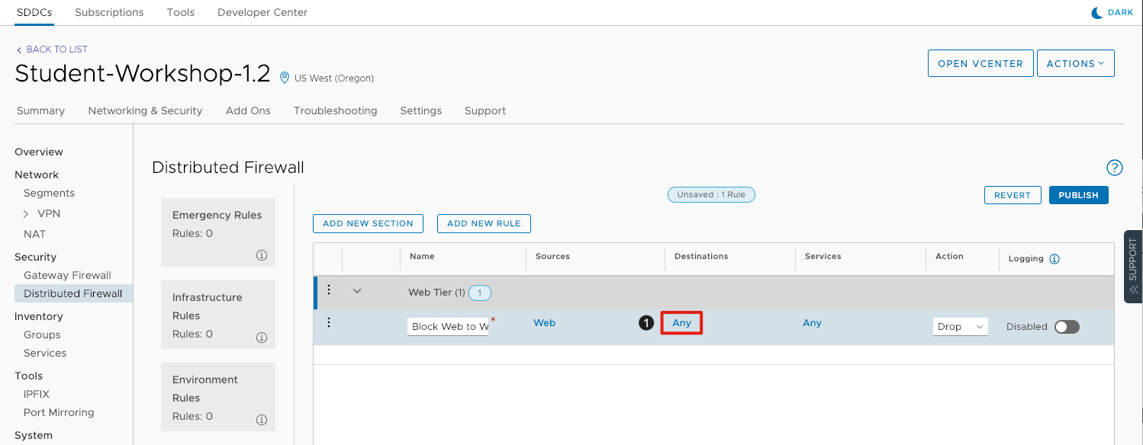
Task: Expand the VPN tree item
Action: [26, 214]
